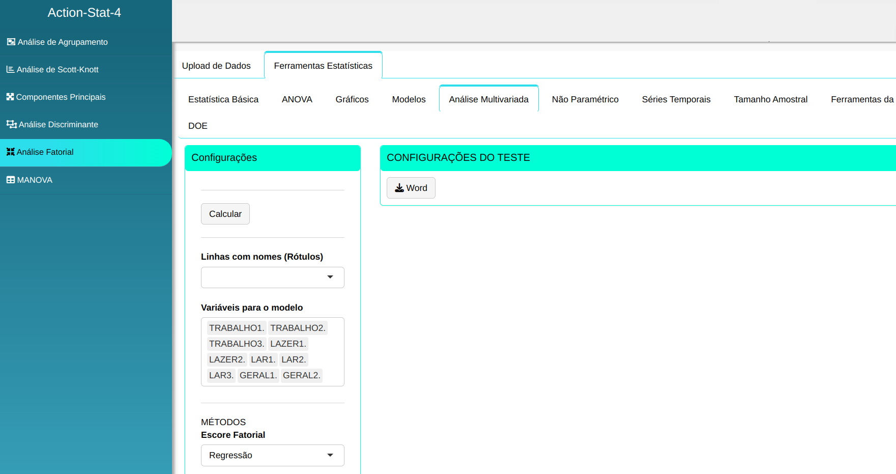
Task: Click the Análise Fatorial sidebar icon
Action: click(x=10, y=152)
